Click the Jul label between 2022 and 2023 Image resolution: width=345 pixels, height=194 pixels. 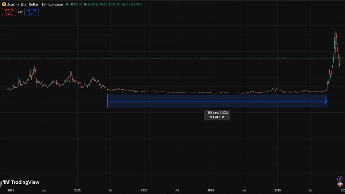tap(110, 190)
